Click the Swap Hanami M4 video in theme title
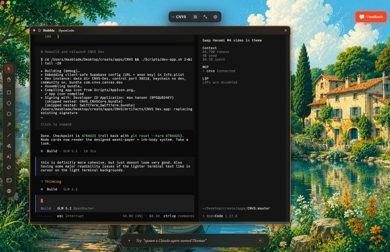The image size is (390, 252). tap(232, 41)
